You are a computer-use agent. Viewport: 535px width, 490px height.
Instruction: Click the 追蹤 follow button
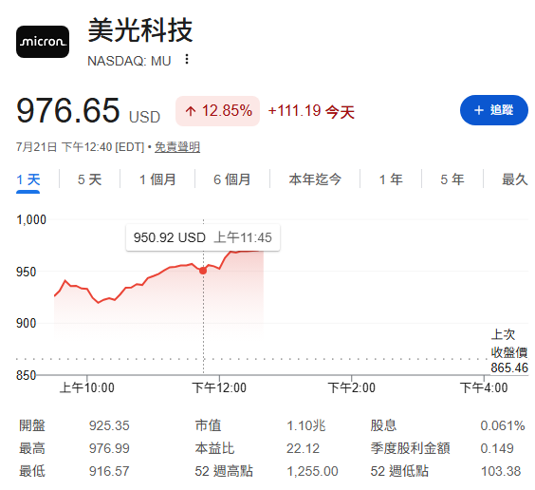(x=493, y=110)
